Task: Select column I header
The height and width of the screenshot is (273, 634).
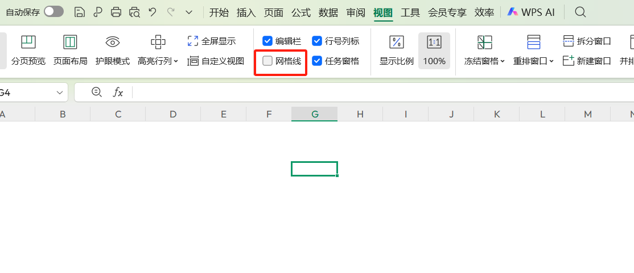Action: click(x=406, y=114)
